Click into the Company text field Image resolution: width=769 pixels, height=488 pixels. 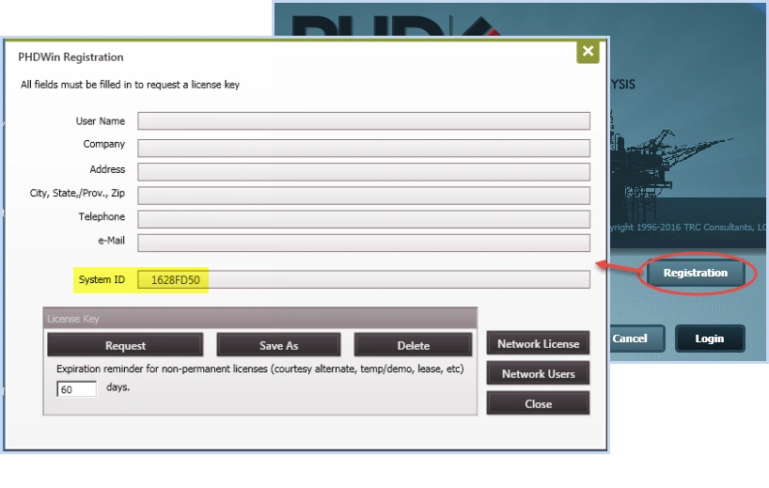pos(363,148)
